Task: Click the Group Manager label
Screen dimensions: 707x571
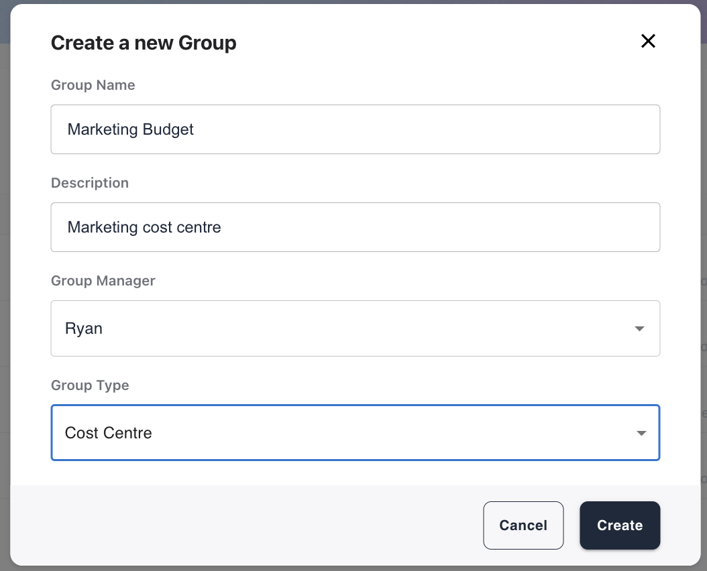Action: (x=103, y=281)
